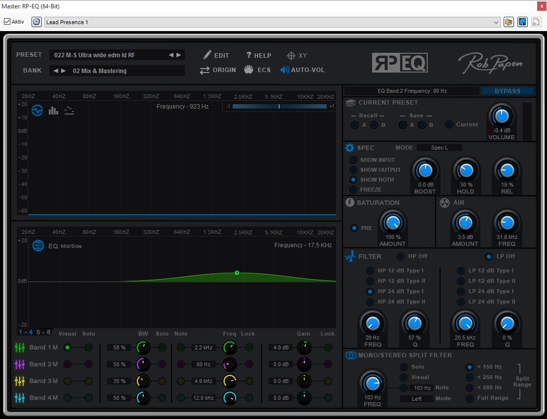Click the host load preset folder icon
Image resolution: width=547 pixels, height=419 pixels.
(509, 22)
